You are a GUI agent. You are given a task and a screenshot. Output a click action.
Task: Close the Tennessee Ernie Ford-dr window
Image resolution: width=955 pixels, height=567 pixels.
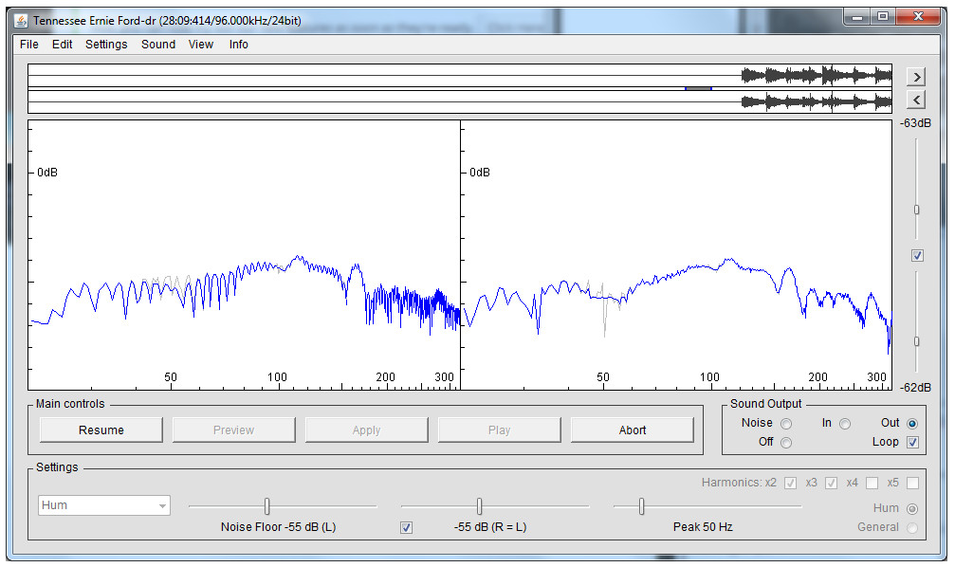pyautogui.click(x=918, y=17)
